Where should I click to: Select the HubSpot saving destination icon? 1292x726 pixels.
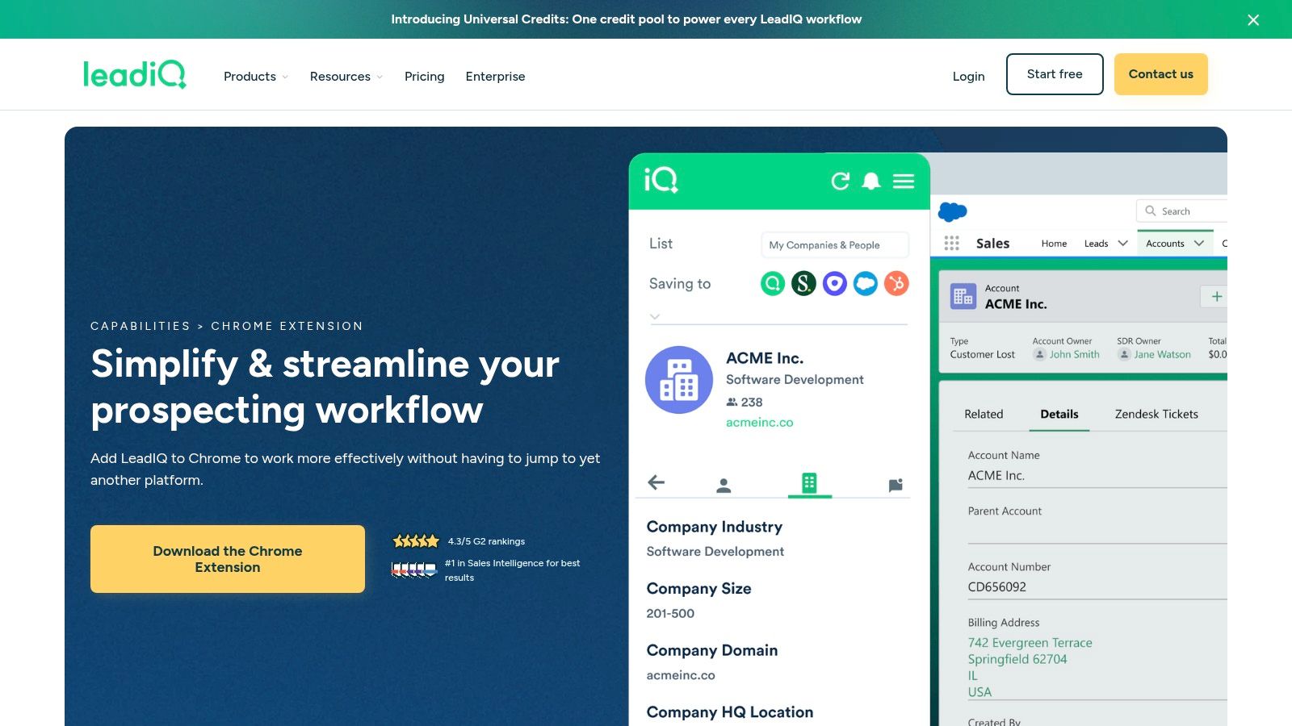point(896,283)
